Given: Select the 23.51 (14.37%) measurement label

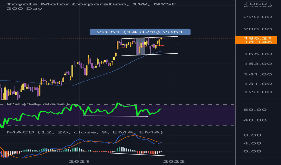Looking at the screenshot, I should [140, 32].
